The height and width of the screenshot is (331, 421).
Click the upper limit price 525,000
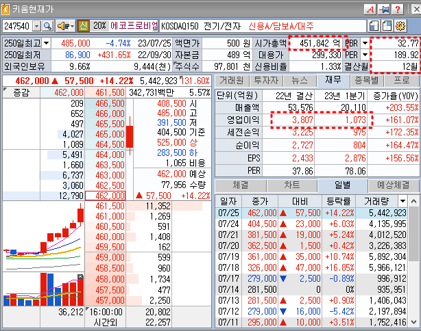click(x=171, y=142)
